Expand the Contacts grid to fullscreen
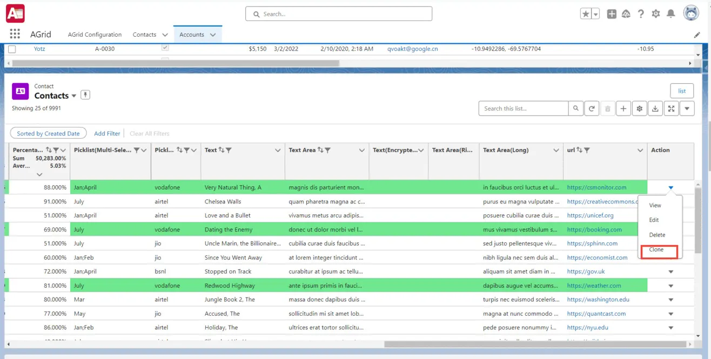The image size is (711, 359). point(671,108)
